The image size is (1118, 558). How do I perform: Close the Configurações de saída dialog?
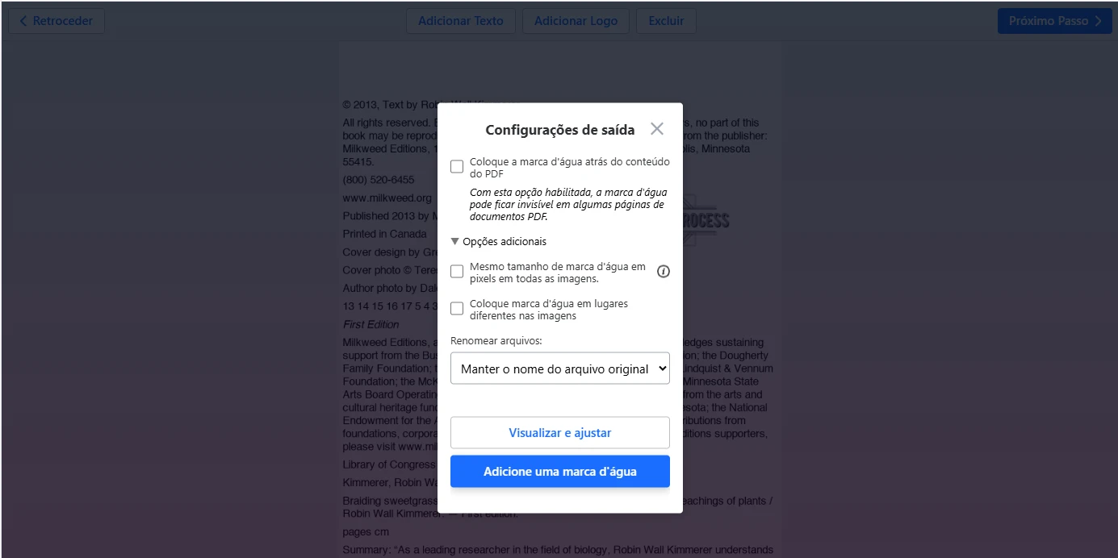(x=656, y=128)
